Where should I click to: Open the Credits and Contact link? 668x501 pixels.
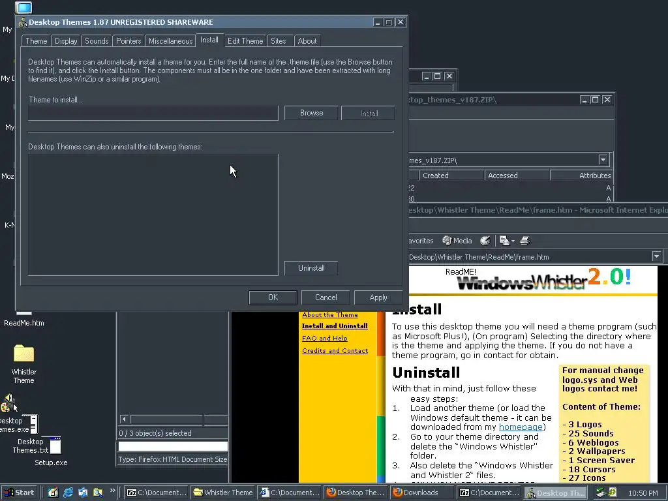coord(335,350)
